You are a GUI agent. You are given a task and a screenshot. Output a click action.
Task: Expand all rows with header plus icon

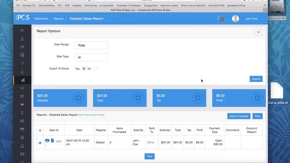point(40,130)
